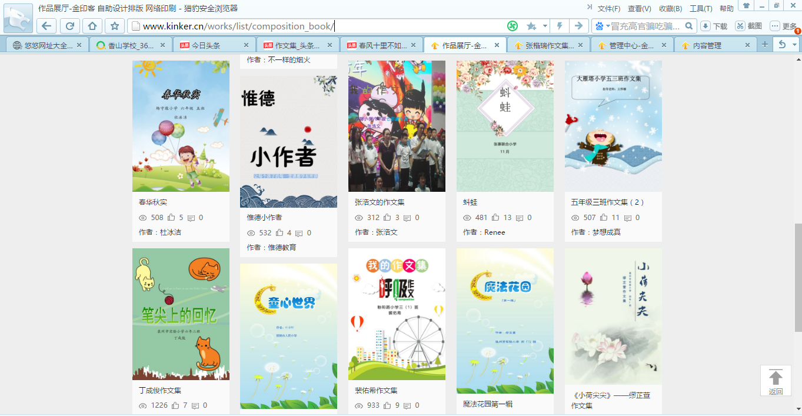Image resolution: width=802 pixels, height=416 pixels.
Task: Like the 蚪蛙 work with thumbs-up icon
Action: point(495,218)
